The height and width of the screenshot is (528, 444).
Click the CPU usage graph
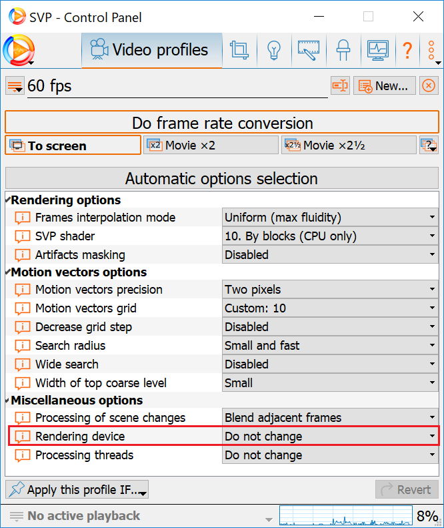pyautogui.click(x=345, y=516)
